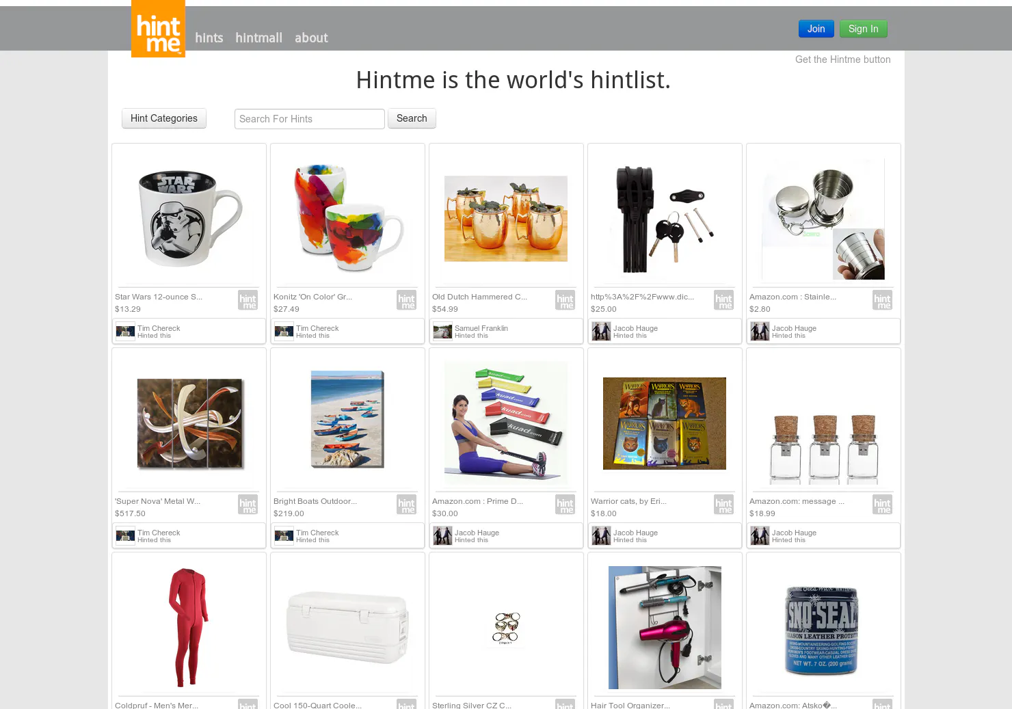Open the Hint Categories dropdown
1012x709 pixels.
pos(164,118)
